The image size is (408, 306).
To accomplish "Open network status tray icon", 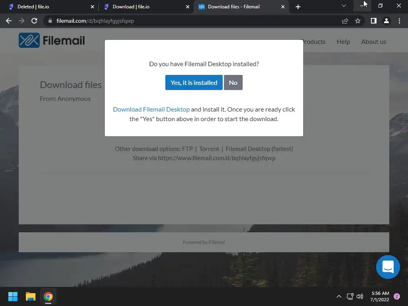I will click(350, 296).
